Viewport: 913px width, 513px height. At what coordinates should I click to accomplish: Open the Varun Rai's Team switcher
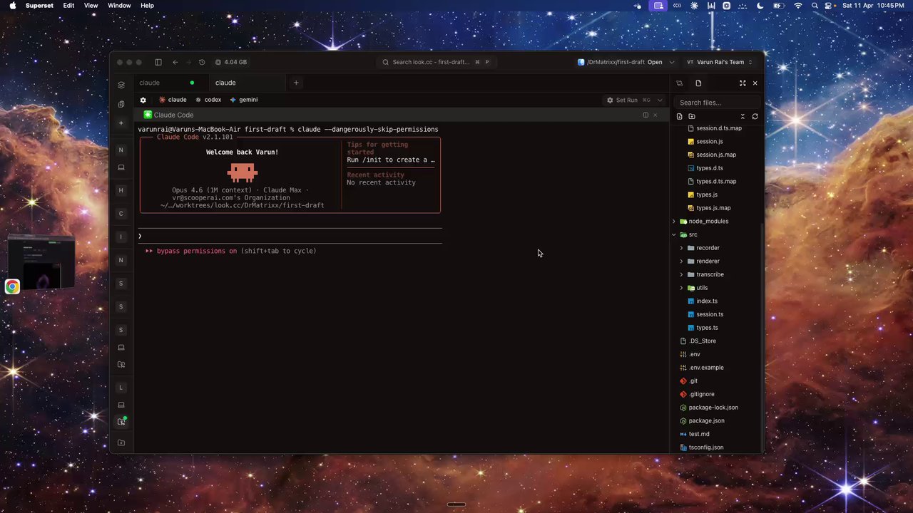coord(719,62)
